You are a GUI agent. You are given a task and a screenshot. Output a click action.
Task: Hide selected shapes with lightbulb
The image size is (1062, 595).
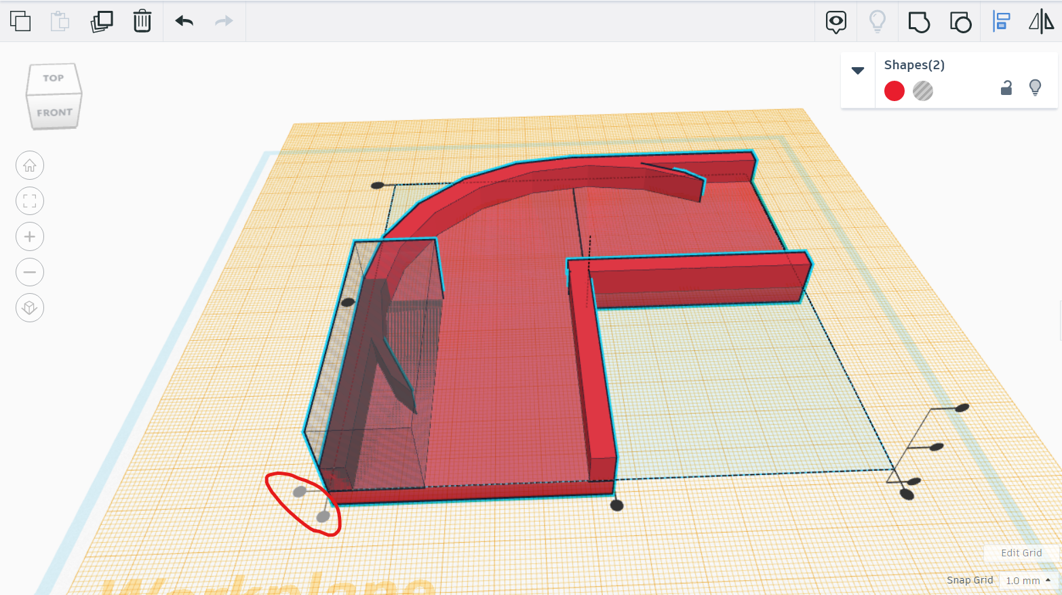click(1035, 88)
